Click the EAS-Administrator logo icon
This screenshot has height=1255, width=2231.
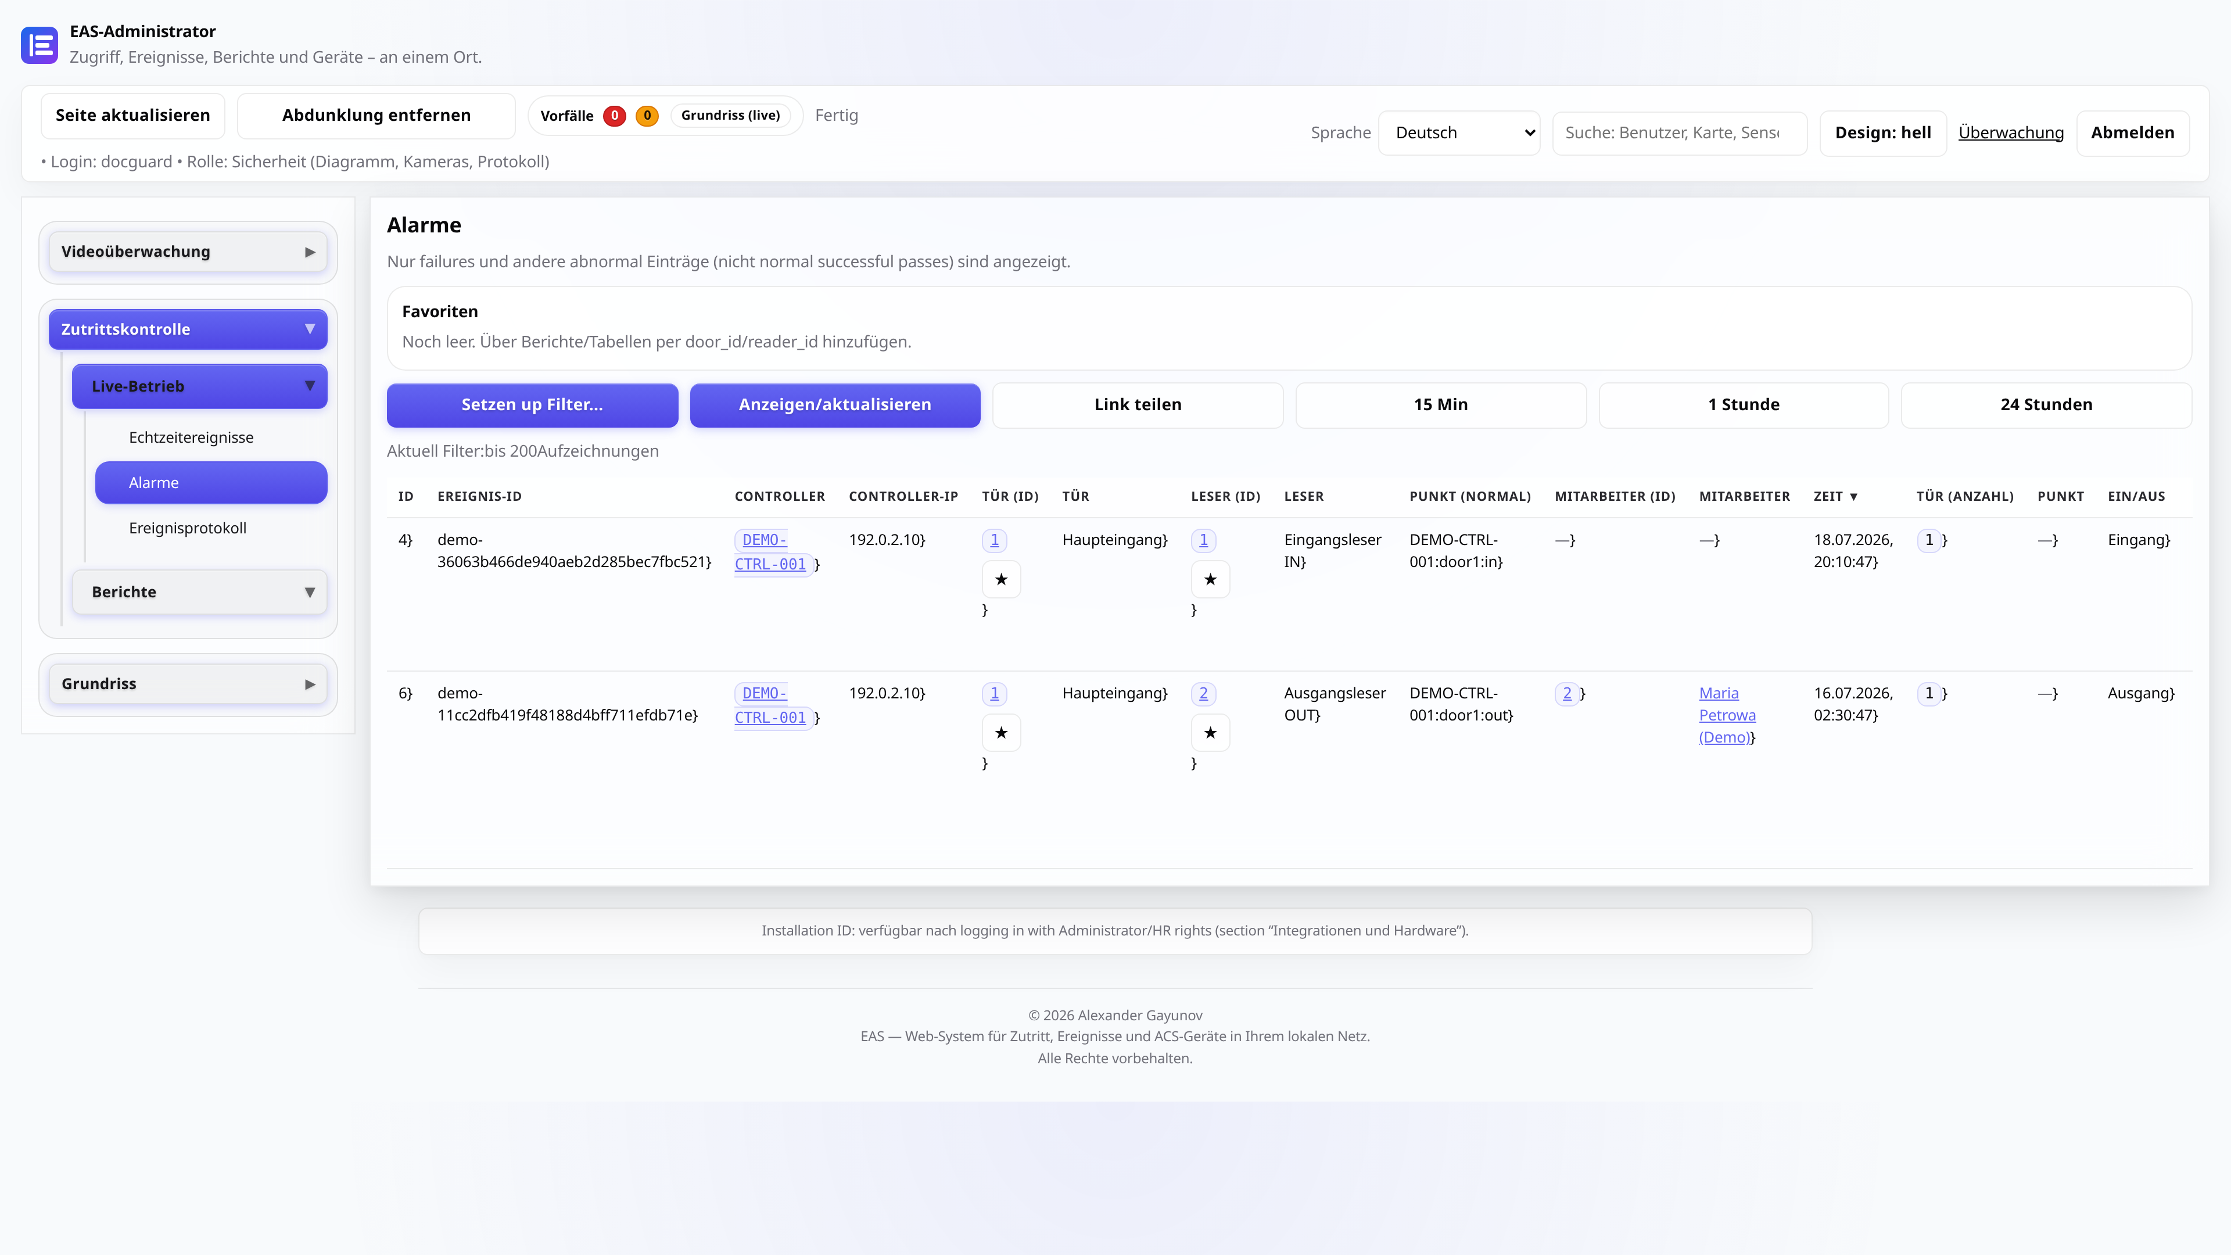pyautogui.click(x=40, y=45)
